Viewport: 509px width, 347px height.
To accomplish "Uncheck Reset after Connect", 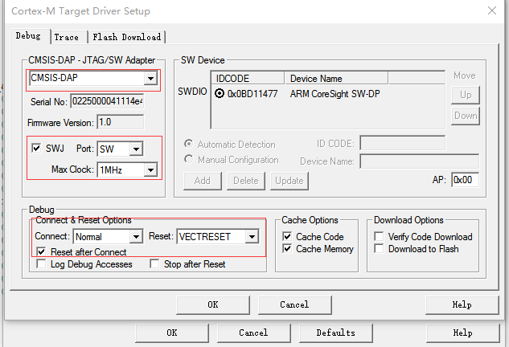I will 41,251.
